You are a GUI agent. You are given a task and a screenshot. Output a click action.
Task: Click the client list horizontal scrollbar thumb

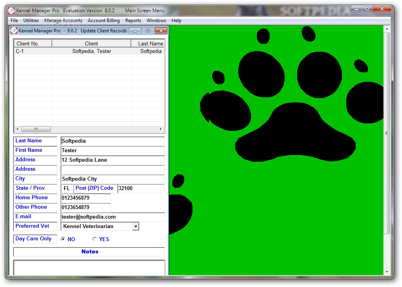click(x=36, y=129)
